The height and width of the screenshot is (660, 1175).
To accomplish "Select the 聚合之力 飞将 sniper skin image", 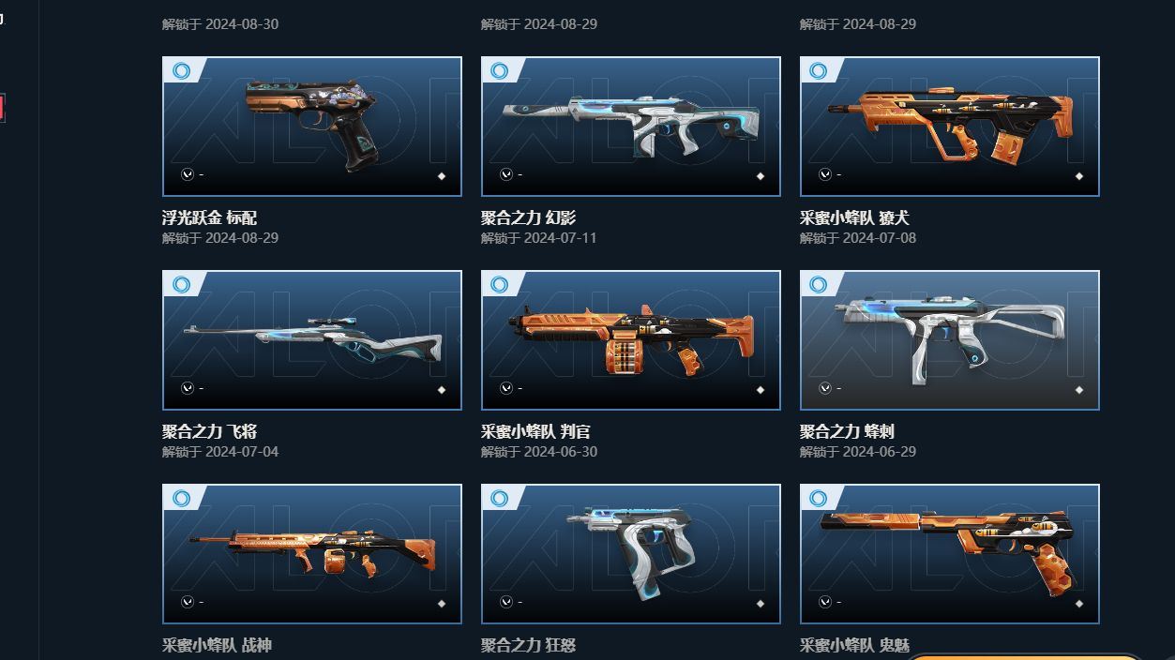I will pos(312,340).
